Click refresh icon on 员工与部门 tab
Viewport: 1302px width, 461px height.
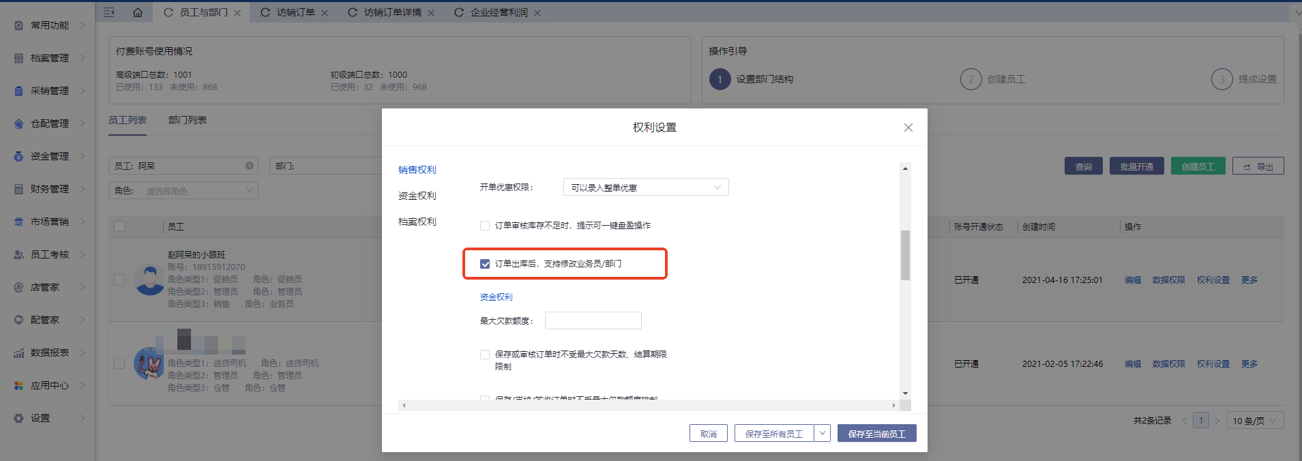tap(168, 12)
